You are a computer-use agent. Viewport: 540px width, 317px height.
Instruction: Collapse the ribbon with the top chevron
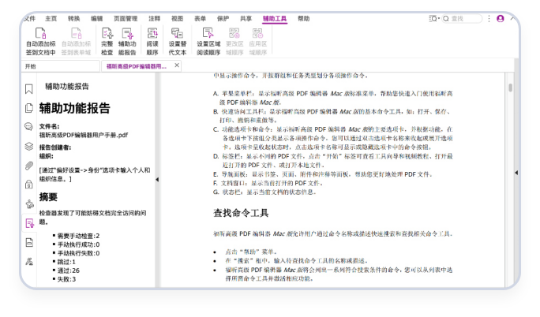(513, 19)
